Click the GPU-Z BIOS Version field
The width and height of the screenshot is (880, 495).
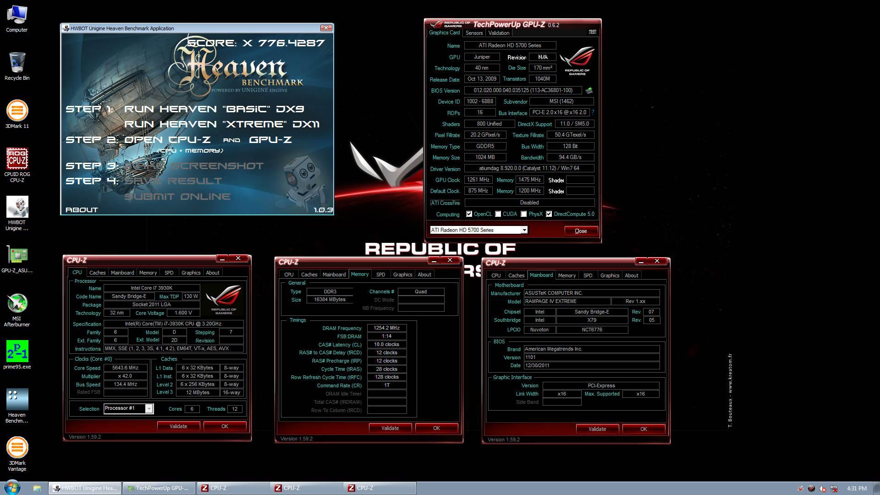pos(523,90)
